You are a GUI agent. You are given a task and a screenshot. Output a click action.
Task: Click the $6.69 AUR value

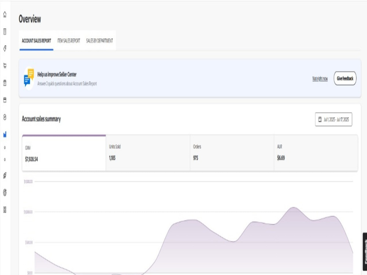[281, 158]
